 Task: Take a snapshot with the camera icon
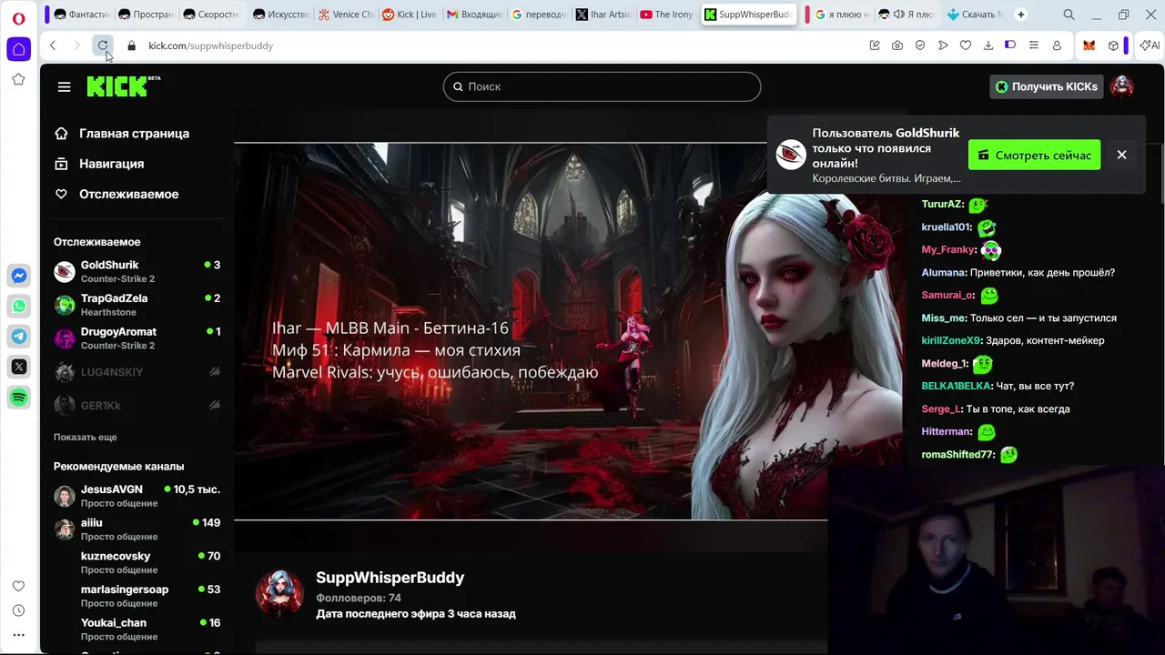click(x=897, y=45)
